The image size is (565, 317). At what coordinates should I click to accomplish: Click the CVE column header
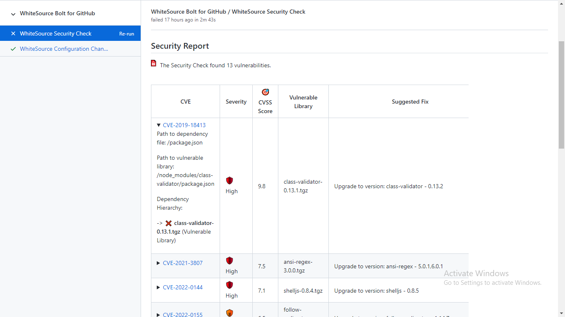(x=186, y=102)
